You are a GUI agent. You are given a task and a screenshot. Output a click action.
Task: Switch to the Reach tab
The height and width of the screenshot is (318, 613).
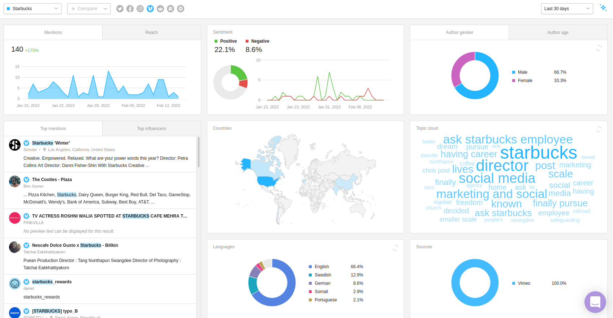point(152,33)
